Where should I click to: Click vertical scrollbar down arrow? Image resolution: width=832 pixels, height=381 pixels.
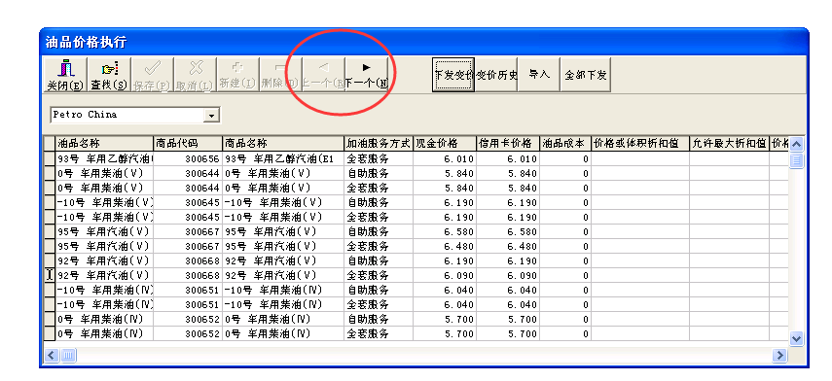[x=796, y=337]
